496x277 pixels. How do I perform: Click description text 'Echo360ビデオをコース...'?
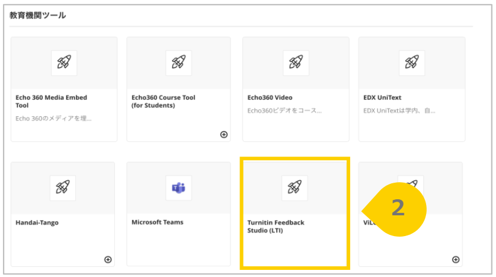(284, 110)
